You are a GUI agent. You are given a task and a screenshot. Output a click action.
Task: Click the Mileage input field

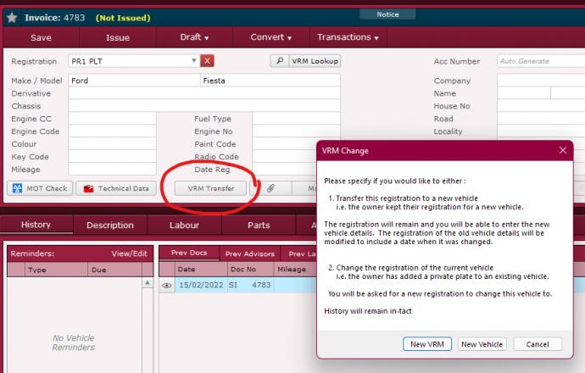tap(112, 170)
